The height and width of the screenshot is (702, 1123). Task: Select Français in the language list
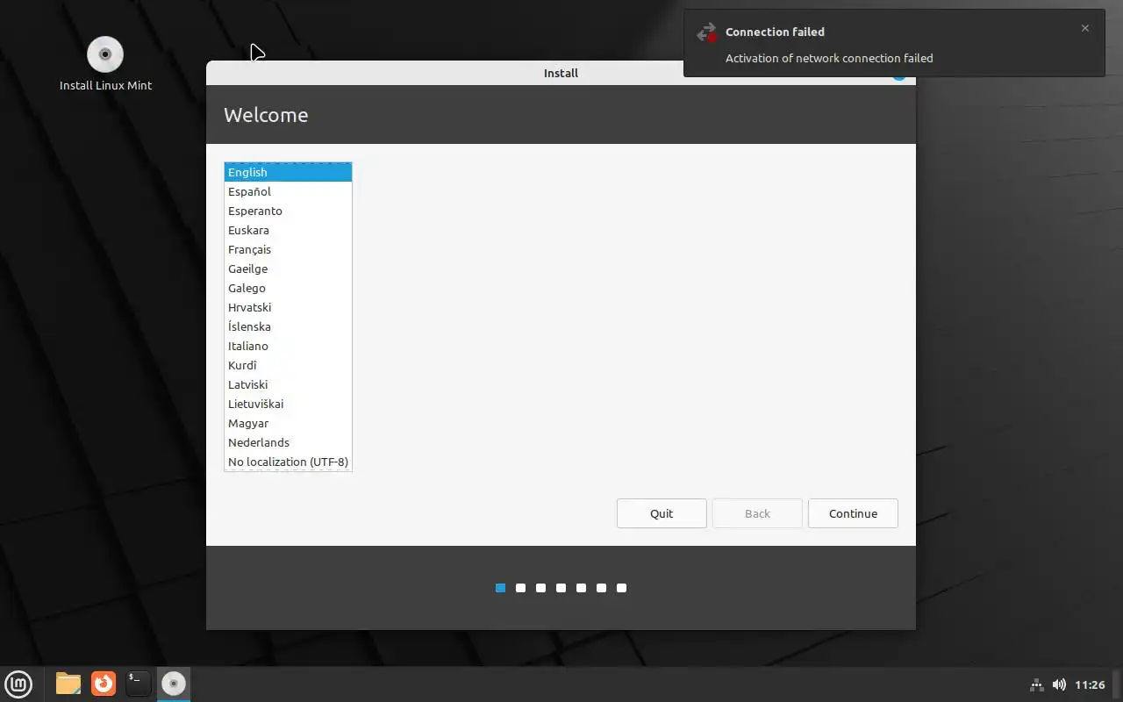click(288, 249)
